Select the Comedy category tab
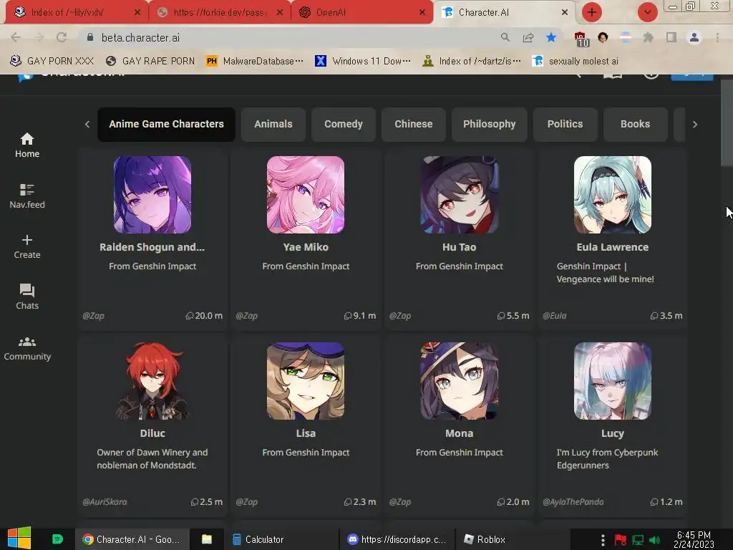The width and height of the screenshot is (733, 550). tap(344, 125)
